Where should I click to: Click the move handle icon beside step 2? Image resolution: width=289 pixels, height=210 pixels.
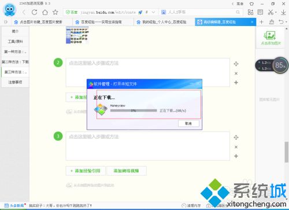click(x=236, y=64)
